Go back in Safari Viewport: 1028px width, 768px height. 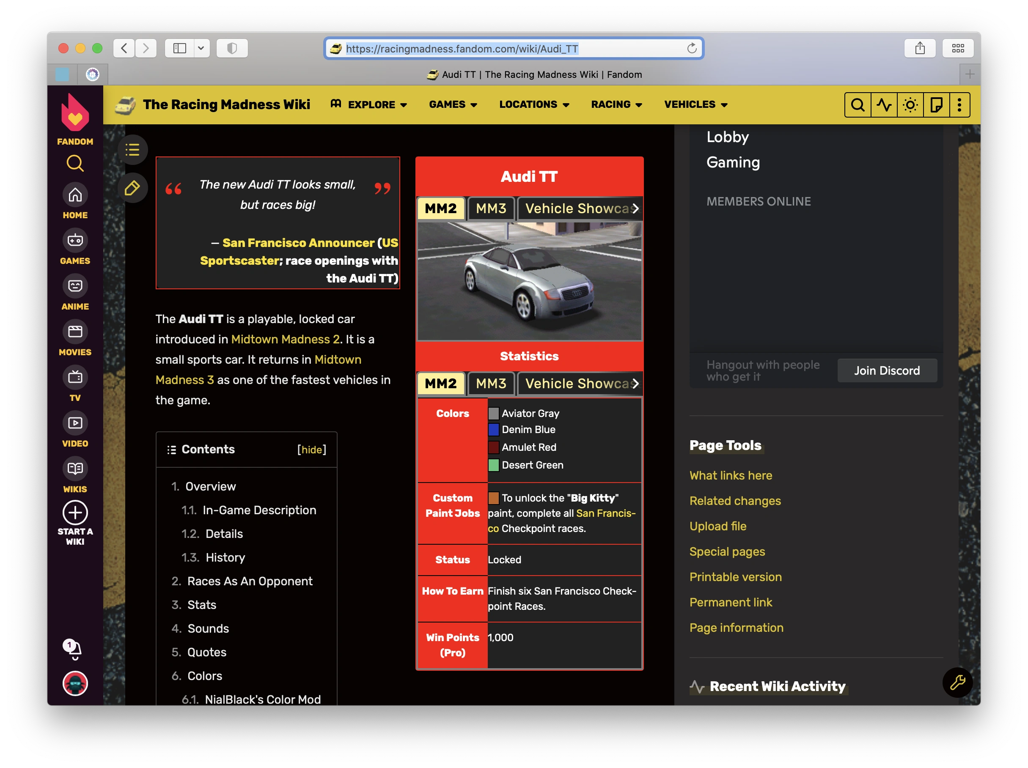(x=124, y=48)
